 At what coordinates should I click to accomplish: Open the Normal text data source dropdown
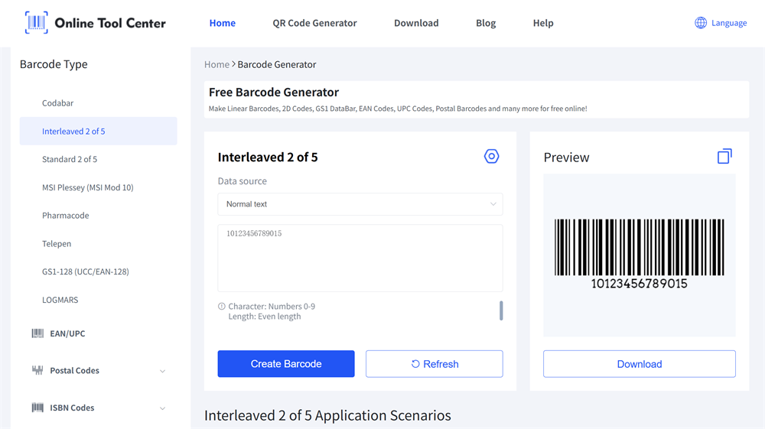[360, 204]
